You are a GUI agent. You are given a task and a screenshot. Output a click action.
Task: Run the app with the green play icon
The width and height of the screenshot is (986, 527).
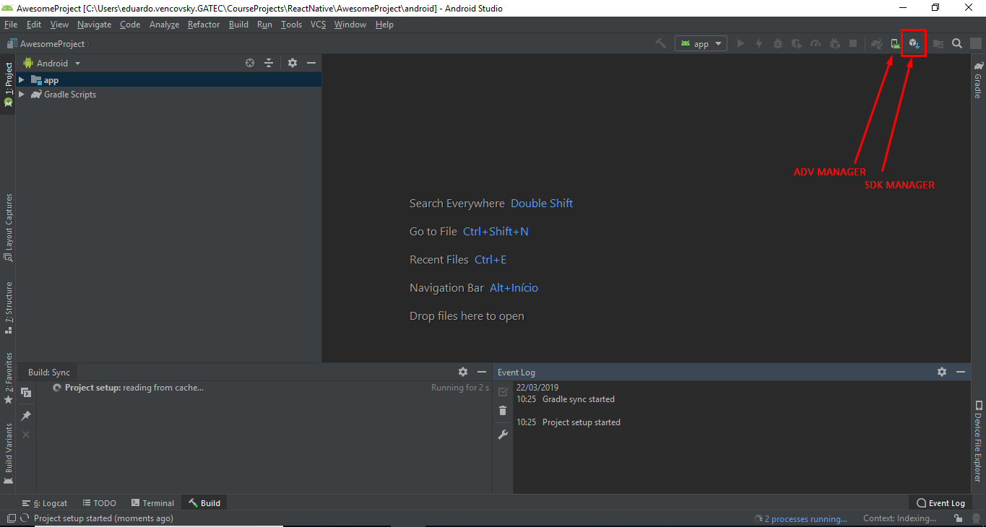point(740,43)
